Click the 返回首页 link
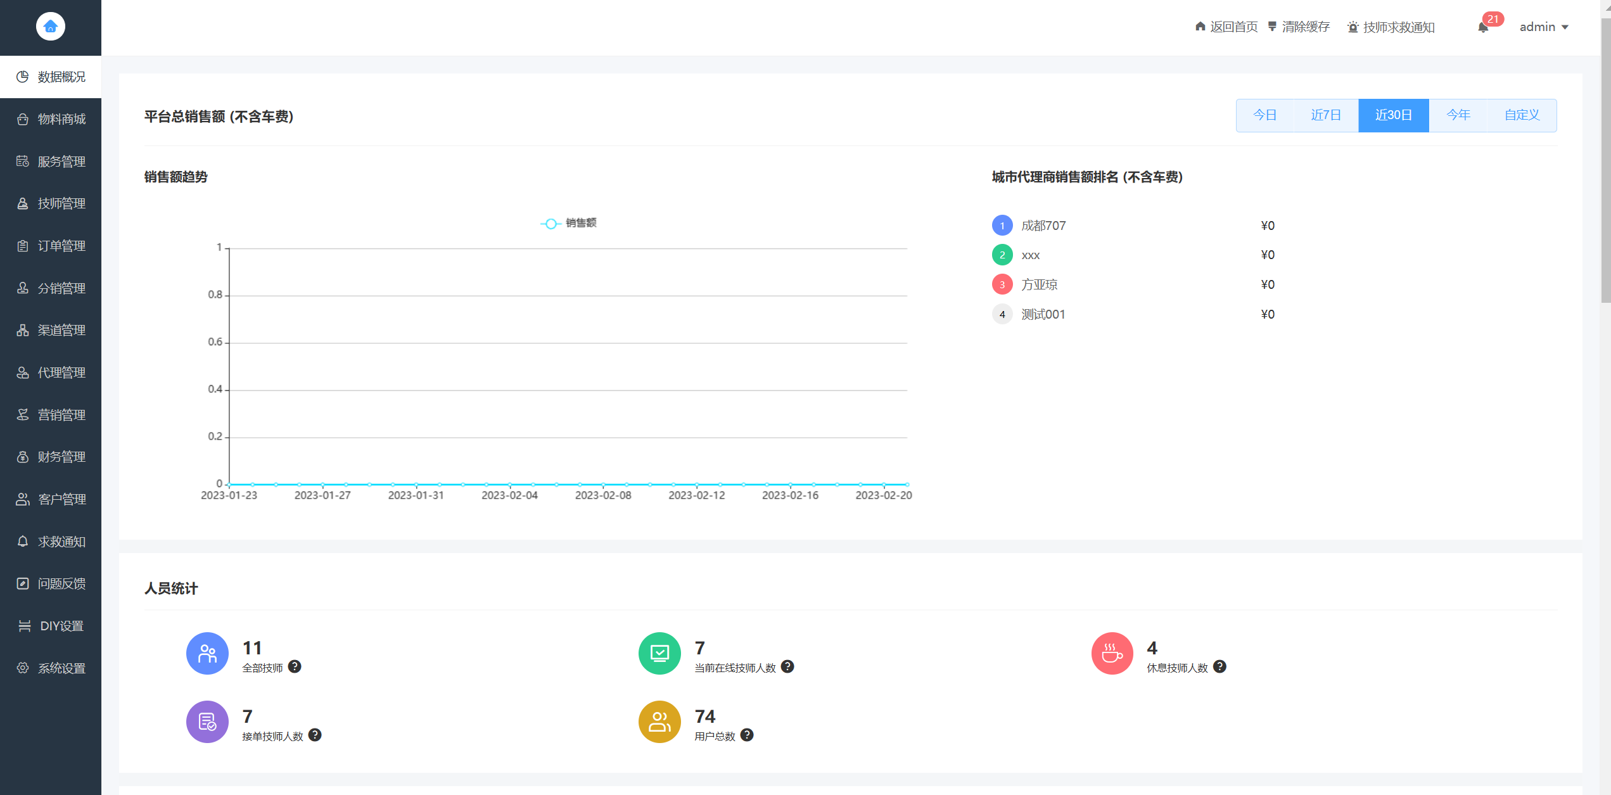Screen dimensions: 1611x795 (x=1226, y=27)
